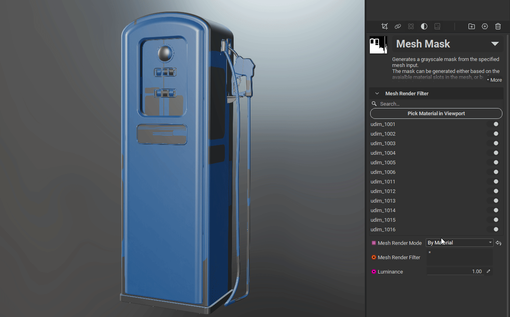Image resolution: width=510 pixels, height=317 pixels.
Task: Click the magnifier icon beside Search
Action: [374, 104]
